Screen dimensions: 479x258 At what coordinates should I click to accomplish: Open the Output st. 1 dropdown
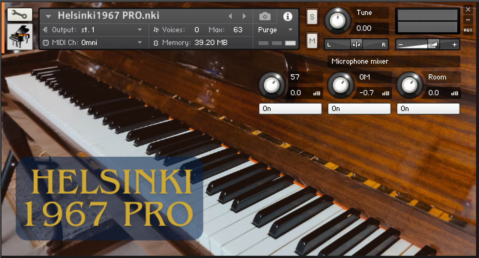[140, 30]
